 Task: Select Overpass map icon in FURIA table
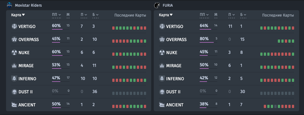(162, 40)
